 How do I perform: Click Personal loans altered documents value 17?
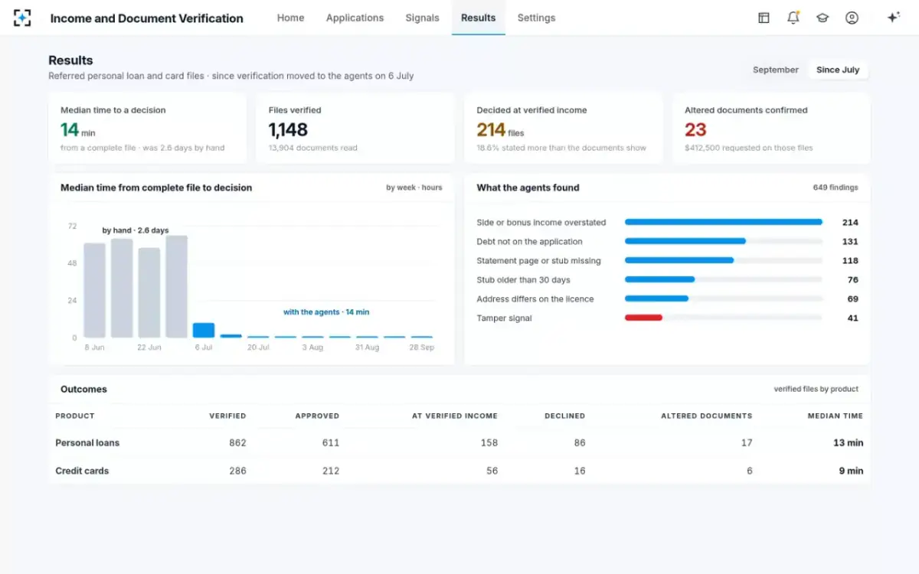747,442
